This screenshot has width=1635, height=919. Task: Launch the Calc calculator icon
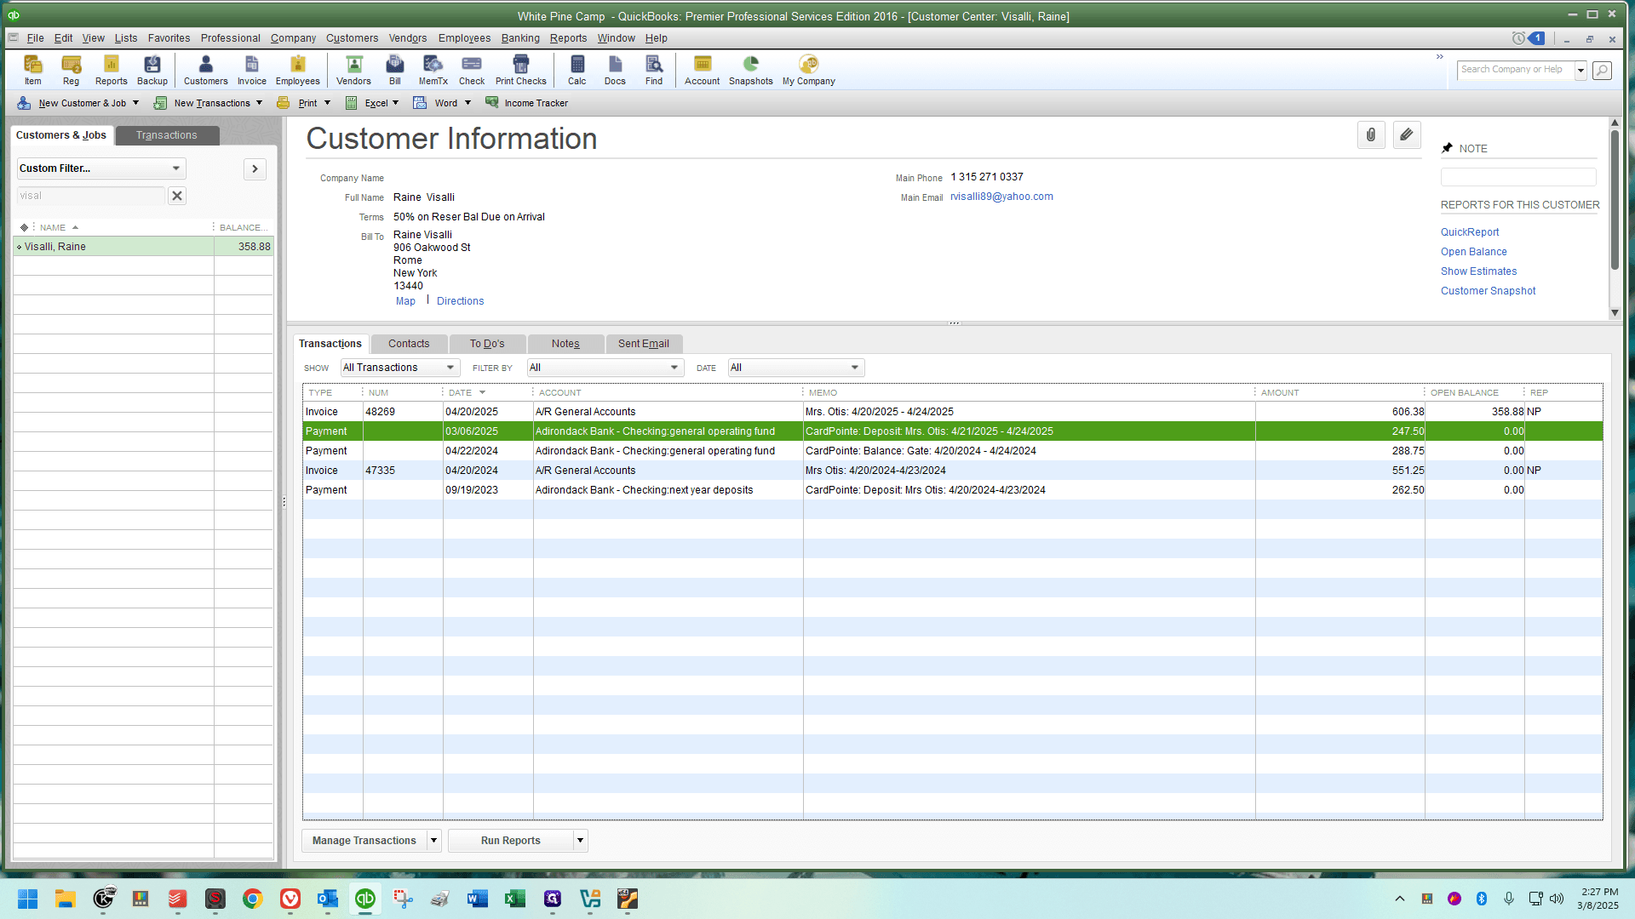[x=577, y=70]
